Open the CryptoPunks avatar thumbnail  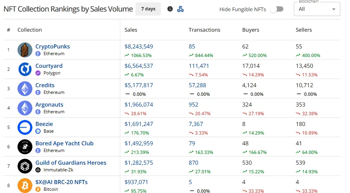(25, 50)
